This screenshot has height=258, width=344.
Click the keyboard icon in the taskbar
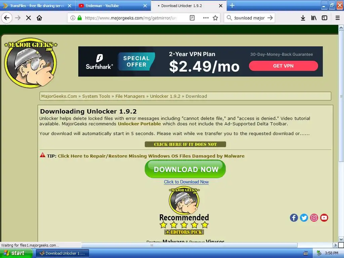(x=305, y=253)
